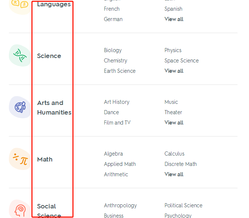The image size is (249, 218).
Task: Select the Calculus link
Action: 174,154
